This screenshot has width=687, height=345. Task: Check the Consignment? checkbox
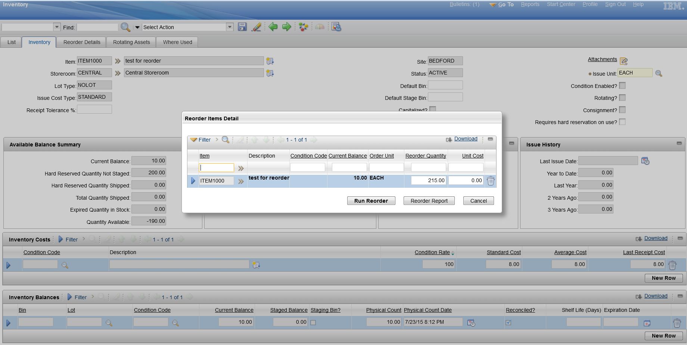(622, 110)
